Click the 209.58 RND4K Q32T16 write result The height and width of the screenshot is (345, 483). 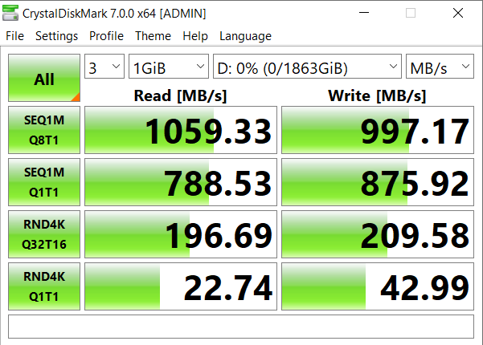(x=378, y=234)
